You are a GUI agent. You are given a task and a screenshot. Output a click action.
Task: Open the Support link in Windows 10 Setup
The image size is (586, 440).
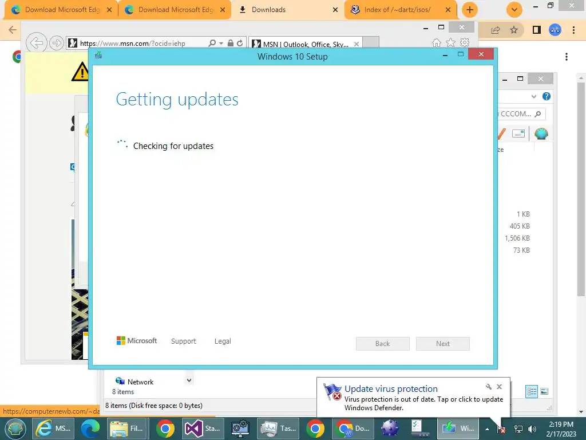coord(184,341)
